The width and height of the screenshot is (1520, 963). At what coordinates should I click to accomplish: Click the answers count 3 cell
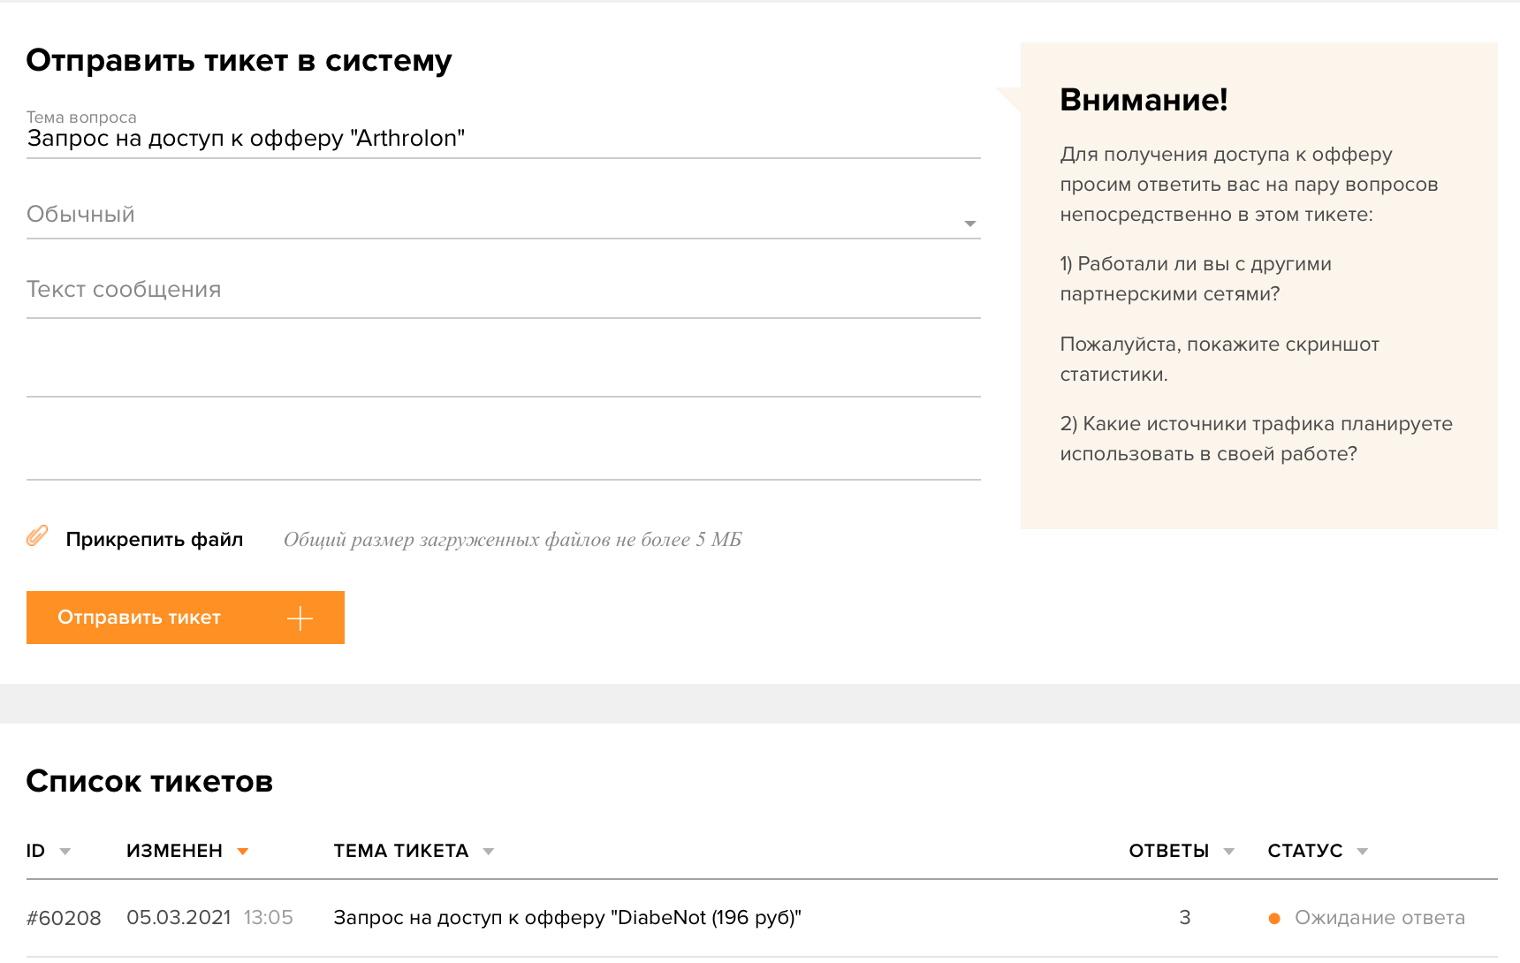[x=1184, y=918]
